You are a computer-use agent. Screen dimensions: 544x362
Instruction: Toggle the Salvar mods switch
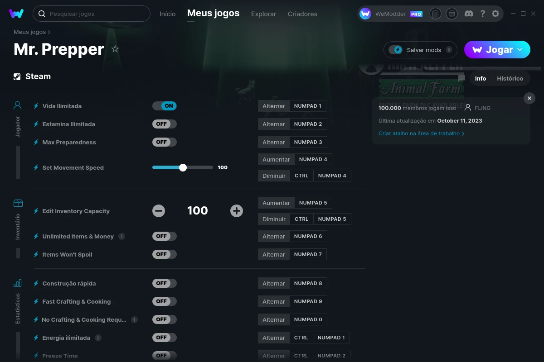click(x=396, y=50)
